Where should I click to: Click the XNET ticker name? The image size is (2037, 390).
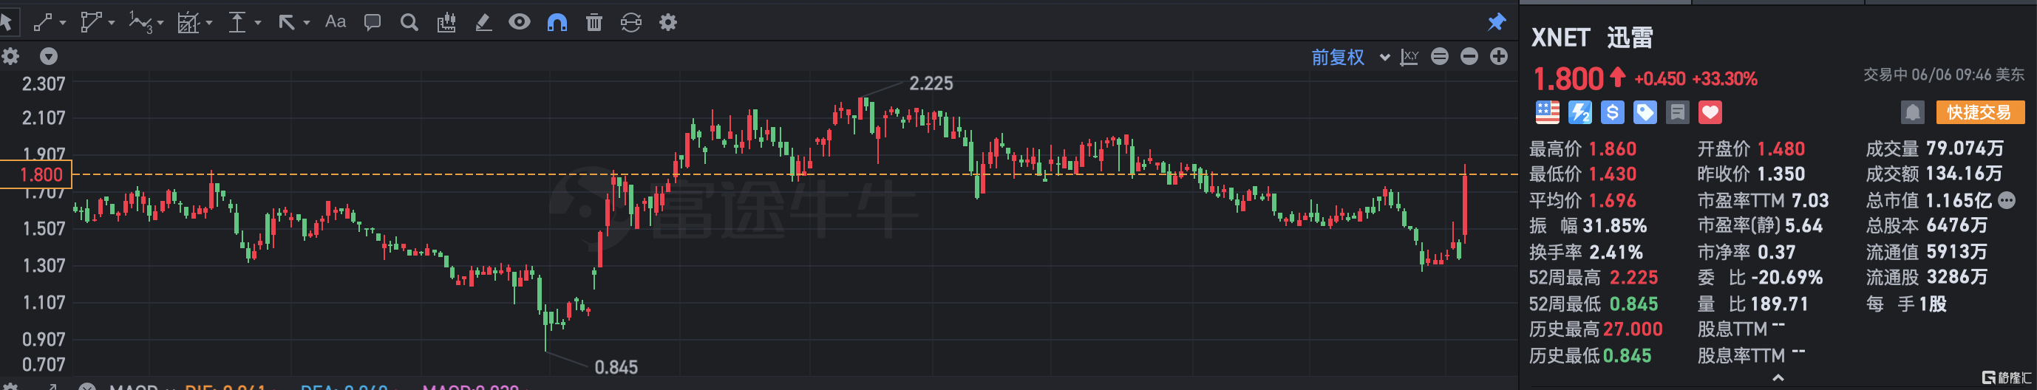[x=1560, y=38]
